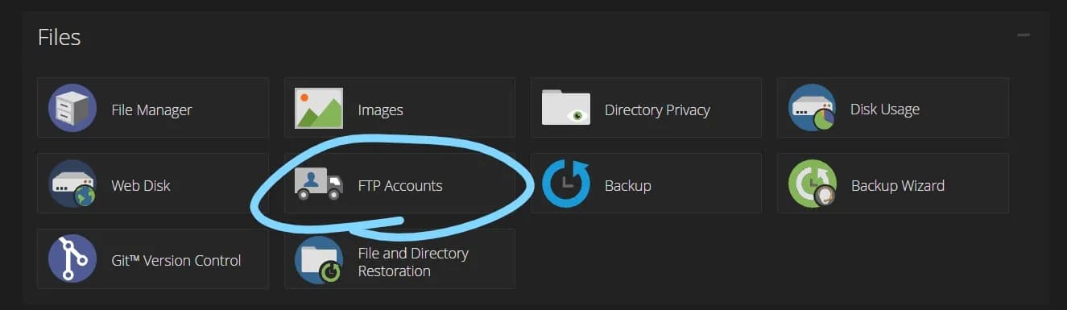Open the Disk Usage label
Image resolution: width=1067 pixels, height=310 pixels.
click(885, 110)
